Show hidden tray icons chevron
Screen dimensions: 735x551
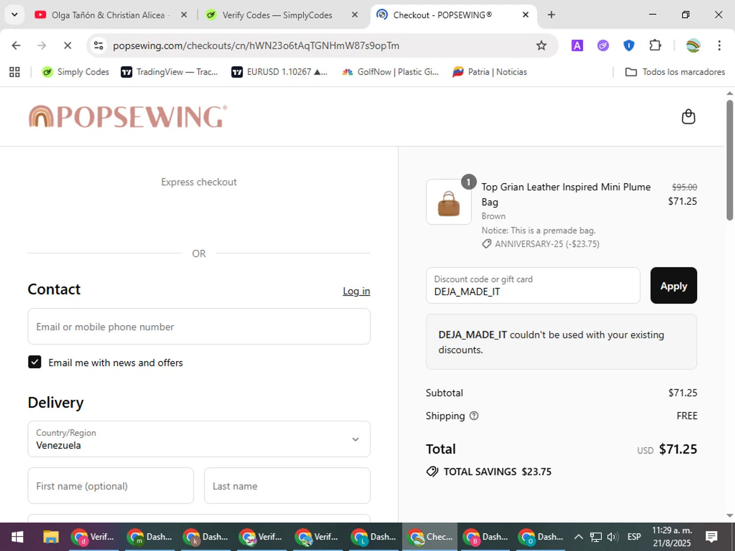578,537
